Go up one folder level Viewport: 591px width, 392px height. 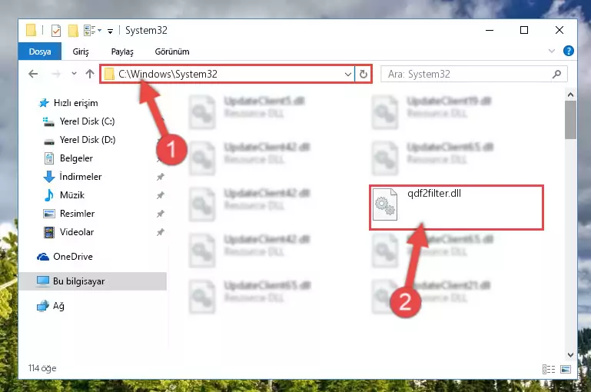tap(90, 74)
